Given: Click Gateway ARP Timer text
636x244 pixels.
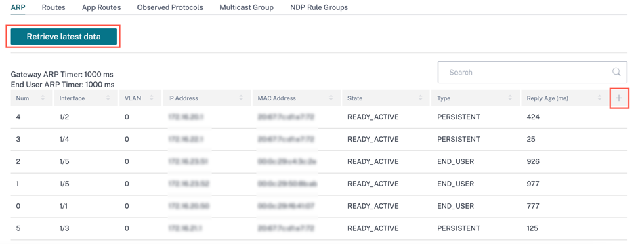Looking at the screenshot, I should [62, 75].
